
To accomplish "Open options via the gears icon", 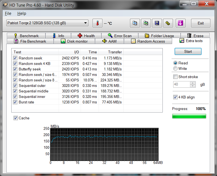I will coord(168,23).
